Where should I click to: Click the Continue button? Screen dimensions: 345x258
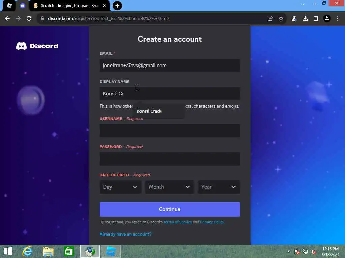point(170,209)
